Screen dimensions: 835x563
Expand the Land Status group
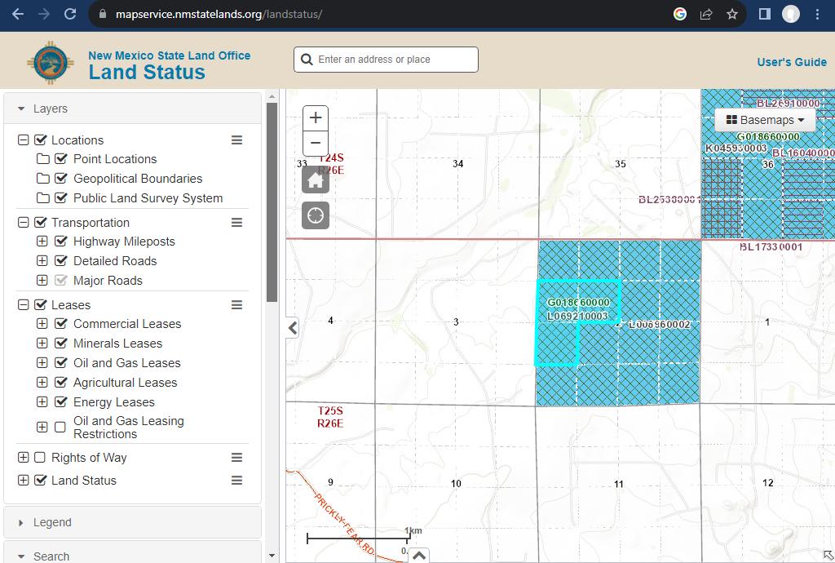coord(23,481)
